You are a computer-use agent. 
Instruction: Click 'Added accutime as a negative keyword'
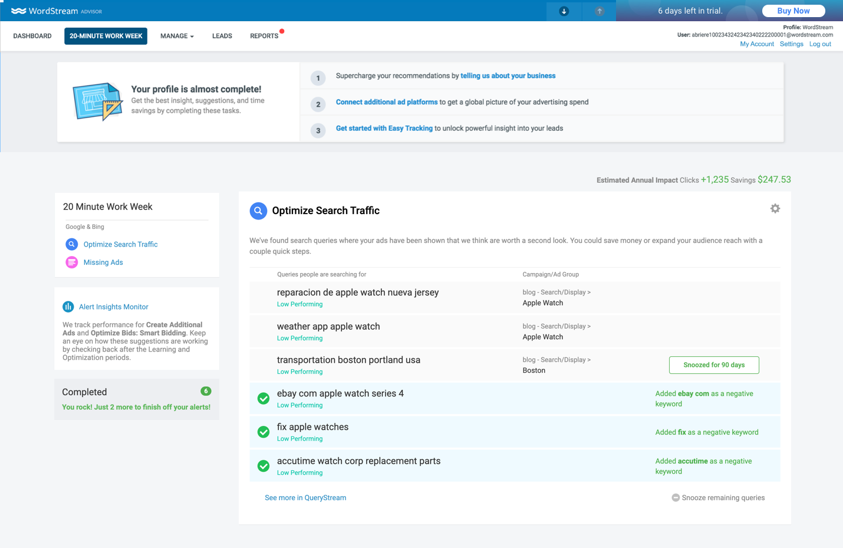pyautogui.click(x=704, y=466)
